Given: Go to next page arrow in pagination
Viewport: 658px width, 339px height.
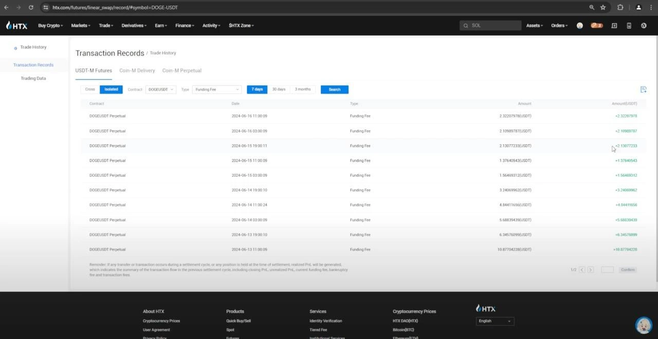Looking at the screenshot, I should (591, 270).
